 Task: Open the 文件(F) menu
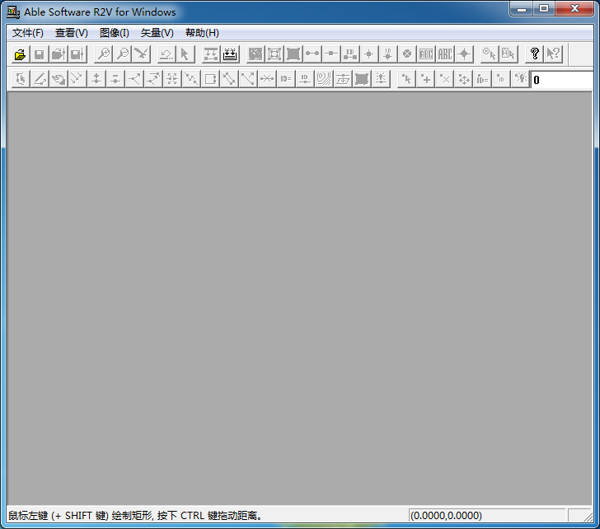(28, 33)
